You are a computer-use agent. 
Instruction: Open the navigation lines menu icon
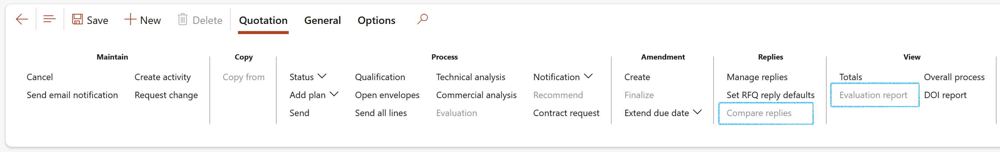click(49, 19)
